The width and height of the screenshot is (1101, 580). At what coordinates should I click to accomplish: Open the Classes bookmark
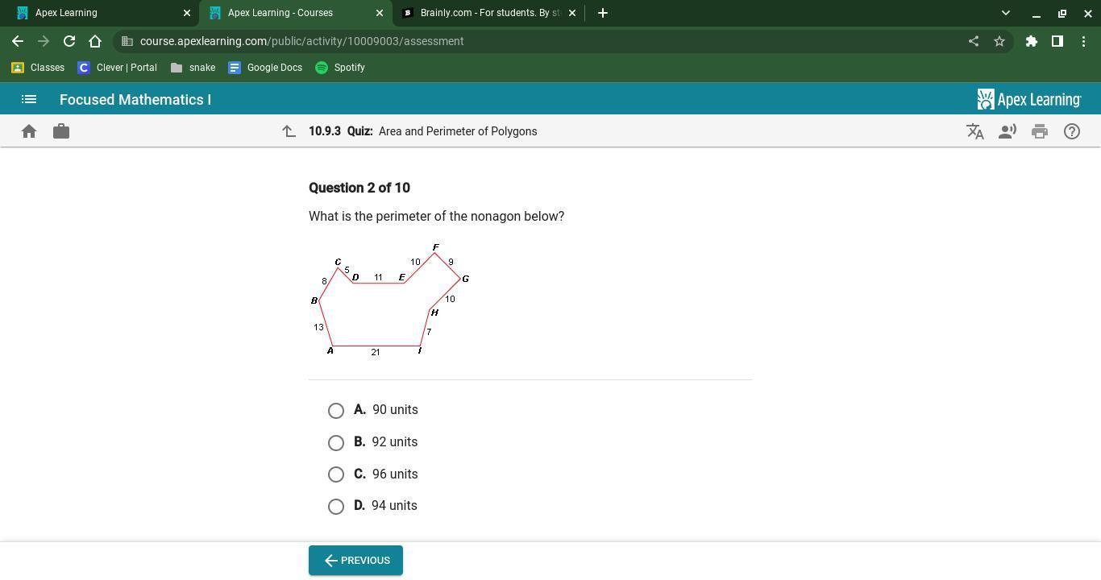[38, 68]
